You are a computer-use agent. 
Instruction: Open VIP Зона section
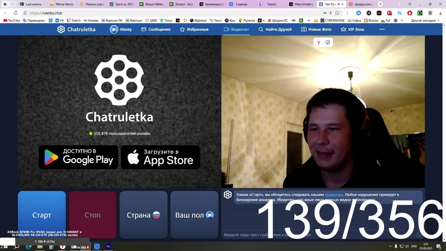pos(352,29)
